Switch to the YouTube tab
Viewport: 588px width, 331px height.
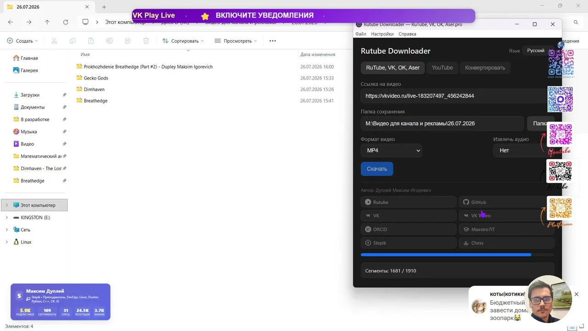pos(442,68)
